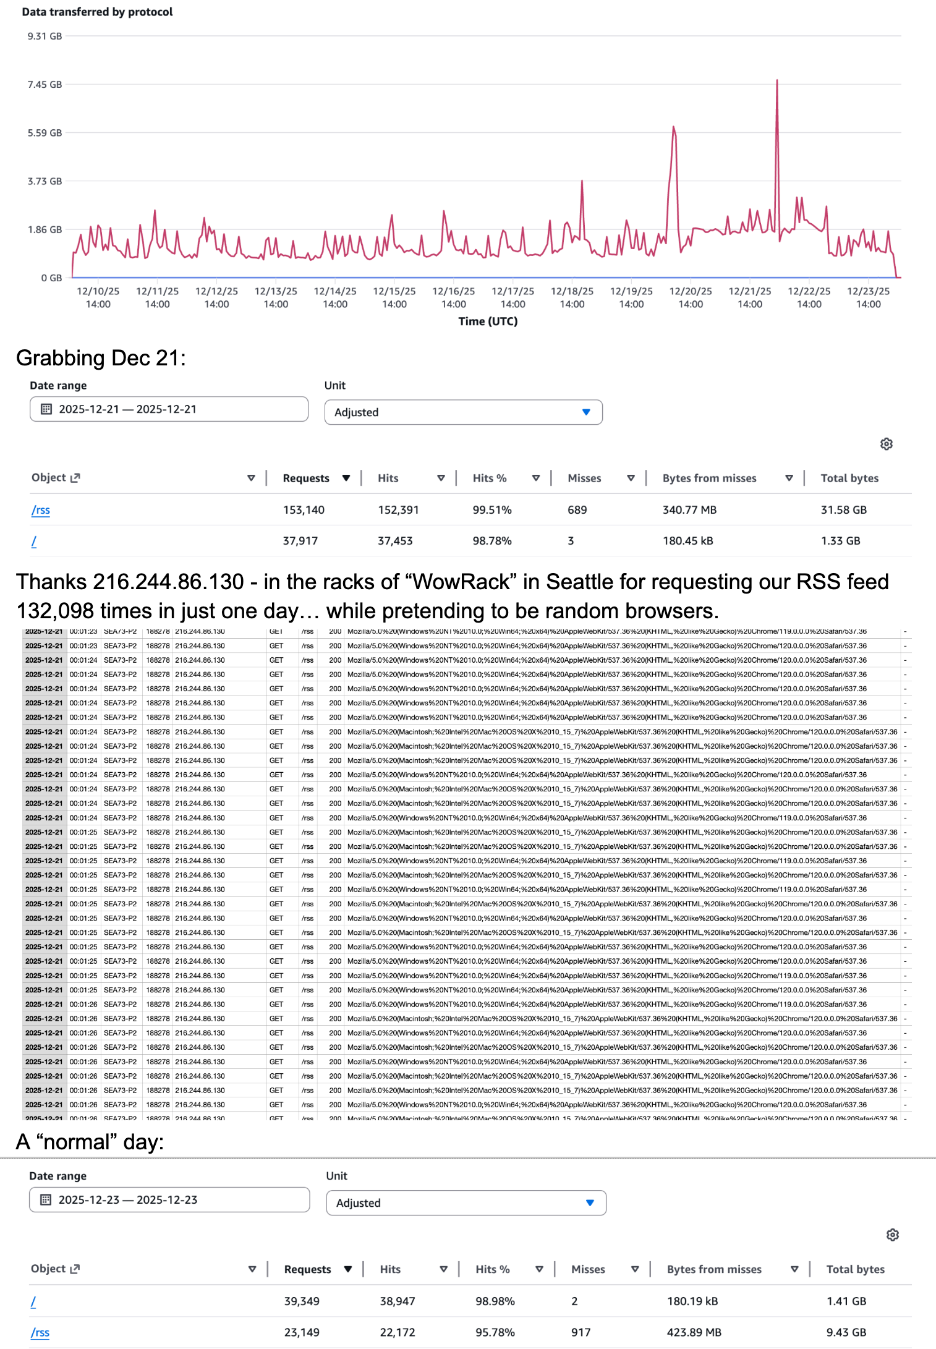This screenshot has width=936, height=1349.
Task: Open table settings gear above the Dec 23 table
Action: (x=892, y=1235)
